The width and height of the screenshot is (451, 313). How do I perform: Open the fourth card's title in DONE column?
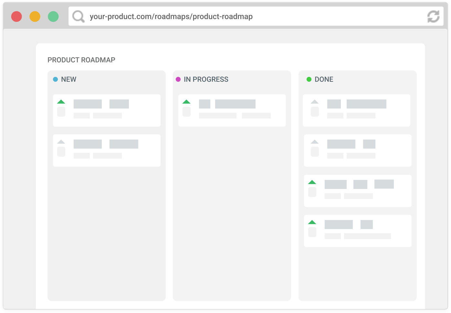point(349,224)
